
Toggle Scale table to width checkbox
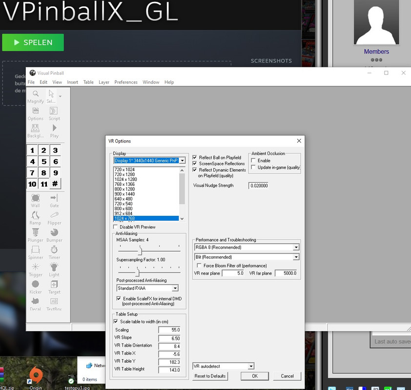pyautogui.click(x=116, y=321)
